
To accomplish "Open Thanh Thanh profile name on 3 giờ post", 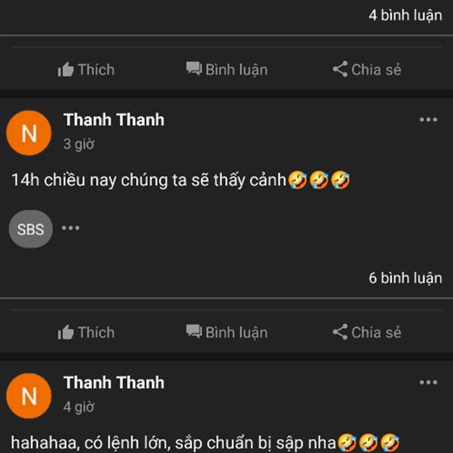I will [x=114, y=119].
